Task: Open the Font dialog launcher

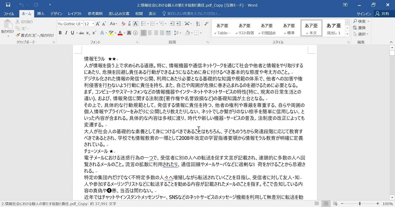Action: (x=137, y=42)
